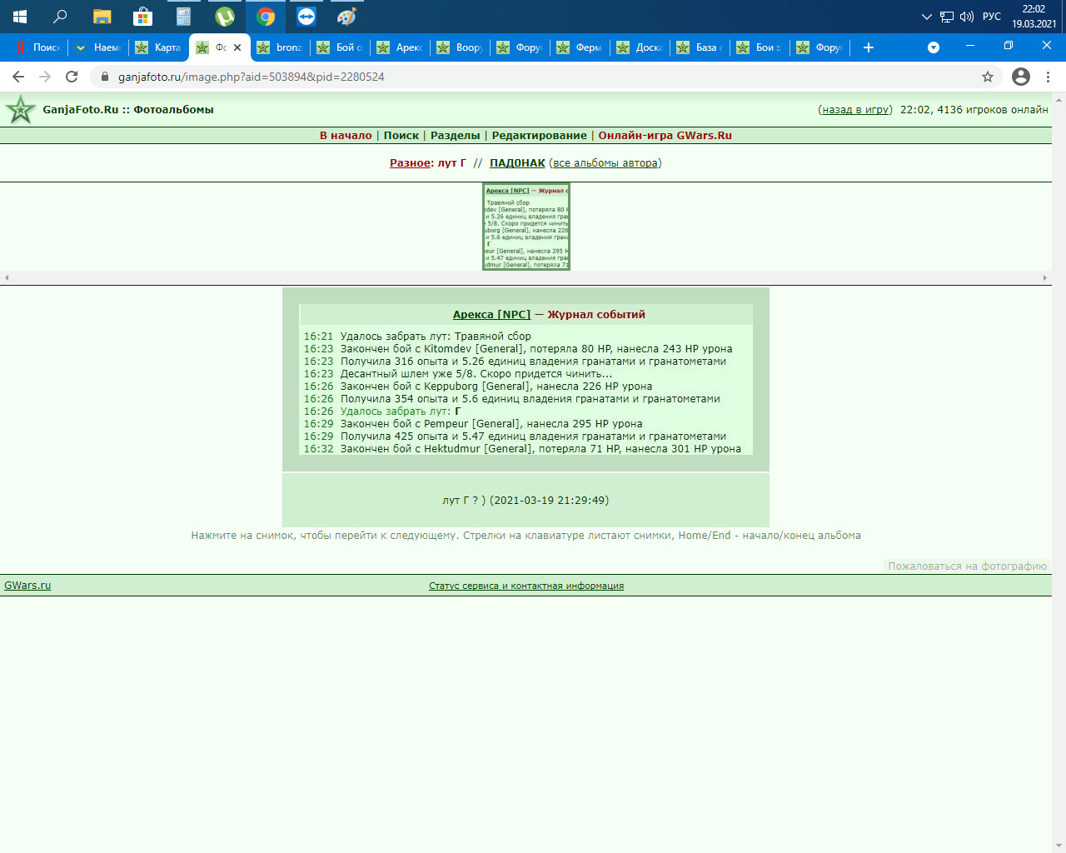
Task: Reload the current page
Action: (72, 77)
